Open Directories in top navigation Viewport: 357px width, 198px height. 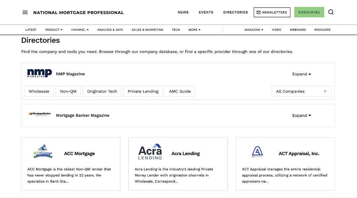235,12
